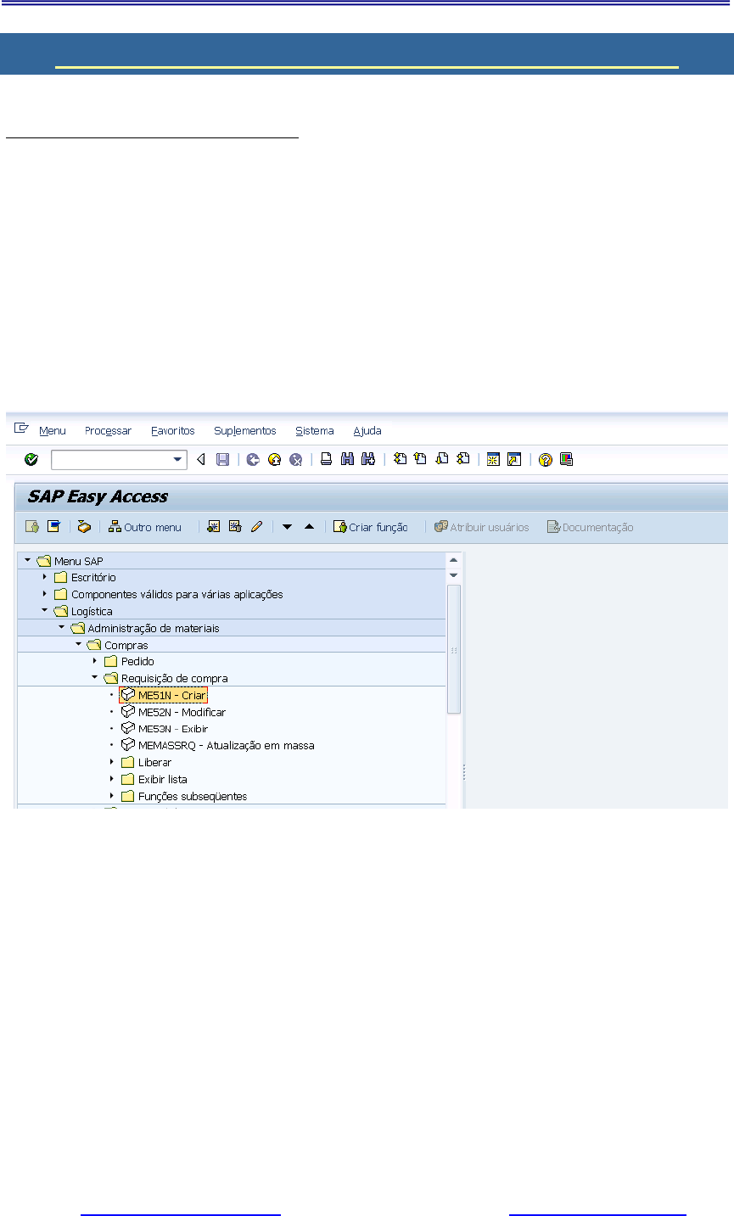This screenshot has height=1216, width=734.
Task: Open the Sistema menu
Action: pyautogui.click(x=314, y=431)
